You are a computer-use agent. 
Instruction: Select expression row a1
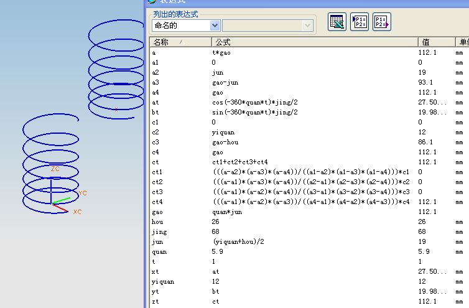[x=309, y=63]
